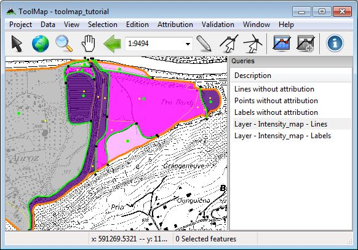Go to previous zoom with green arrow
Screen dimensions: 358x250
(x=112, y=43)
